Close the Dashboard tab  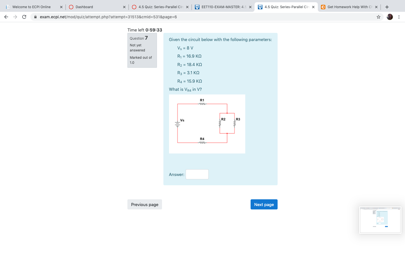tap(124, 7)
